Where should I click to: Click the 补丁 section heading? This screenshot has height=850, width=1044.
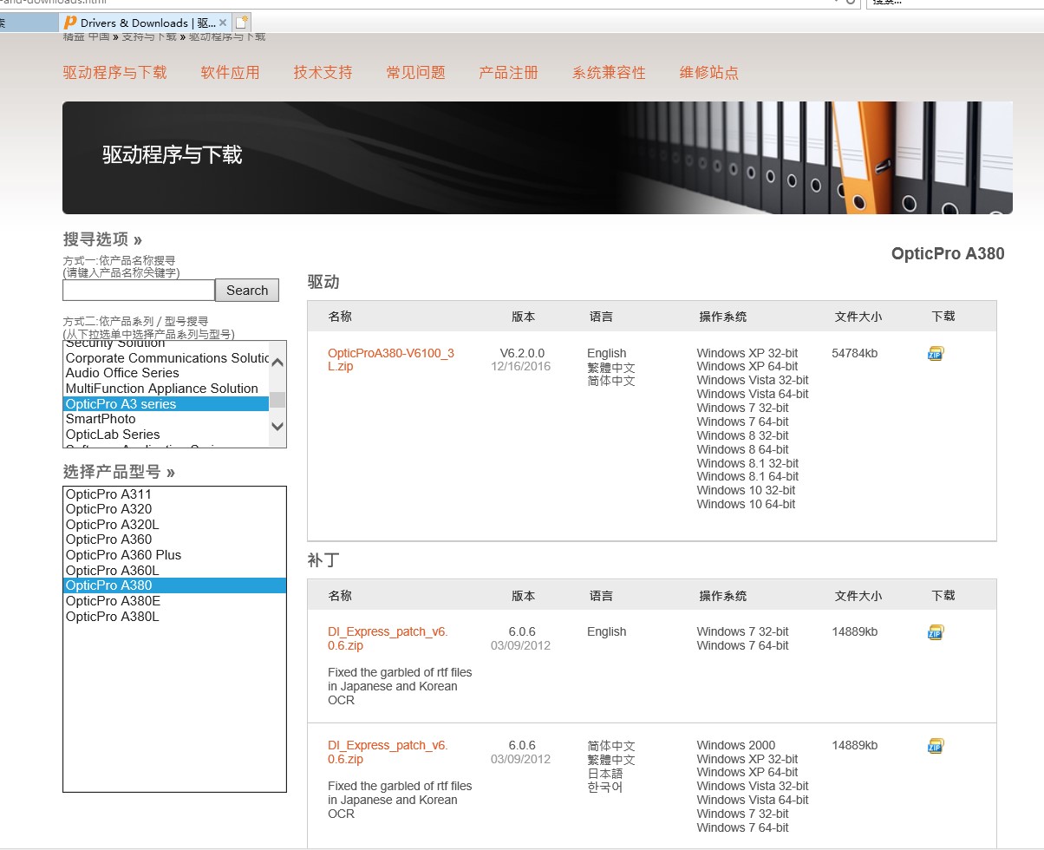(x=323, y=560)
